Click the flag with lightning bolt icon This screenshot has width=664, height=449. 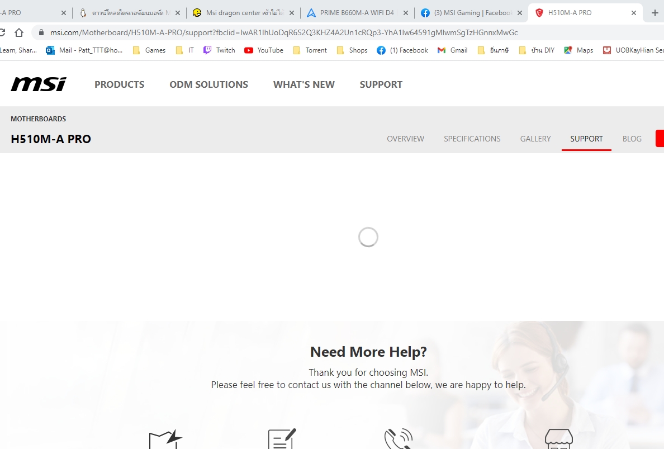[165, 439]
